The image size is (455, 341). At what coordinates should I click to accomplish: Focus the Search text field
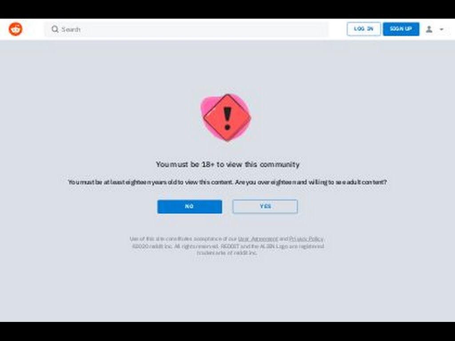pos(187,29)
